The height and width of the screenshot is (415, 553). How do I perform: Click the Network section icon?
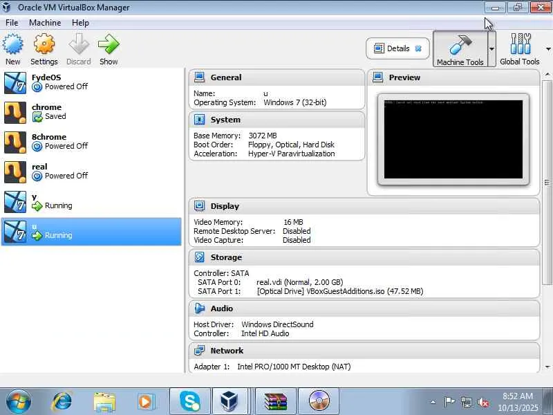199,351
